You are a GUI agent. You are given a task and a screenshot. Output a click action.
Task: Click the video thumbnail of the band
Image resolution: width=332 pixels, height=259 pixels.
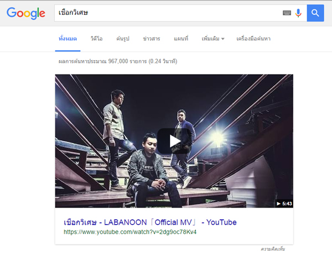click(174, 141)
